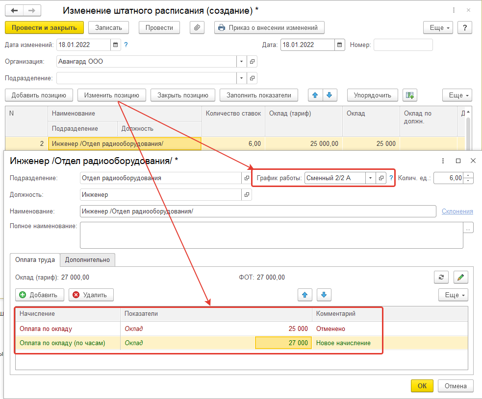Image resolution: width=482 pixels, height=399 pixels.
Task: Click the refresh icon in Оплата труда tab
Action: tap(441, 278)
